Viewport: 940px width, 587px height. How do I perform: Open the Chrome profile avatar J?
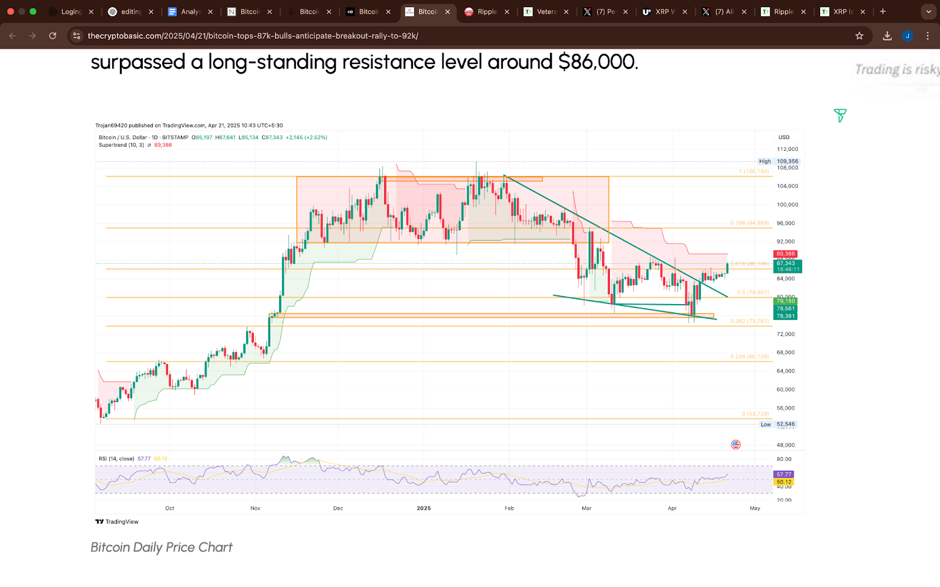click(x=908, y=35)
